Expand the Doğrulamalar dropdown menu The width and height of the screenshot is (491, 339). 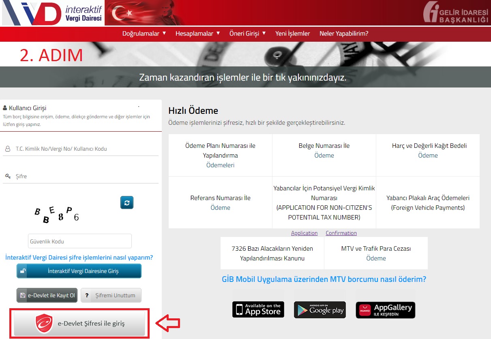tap(144, 34)
